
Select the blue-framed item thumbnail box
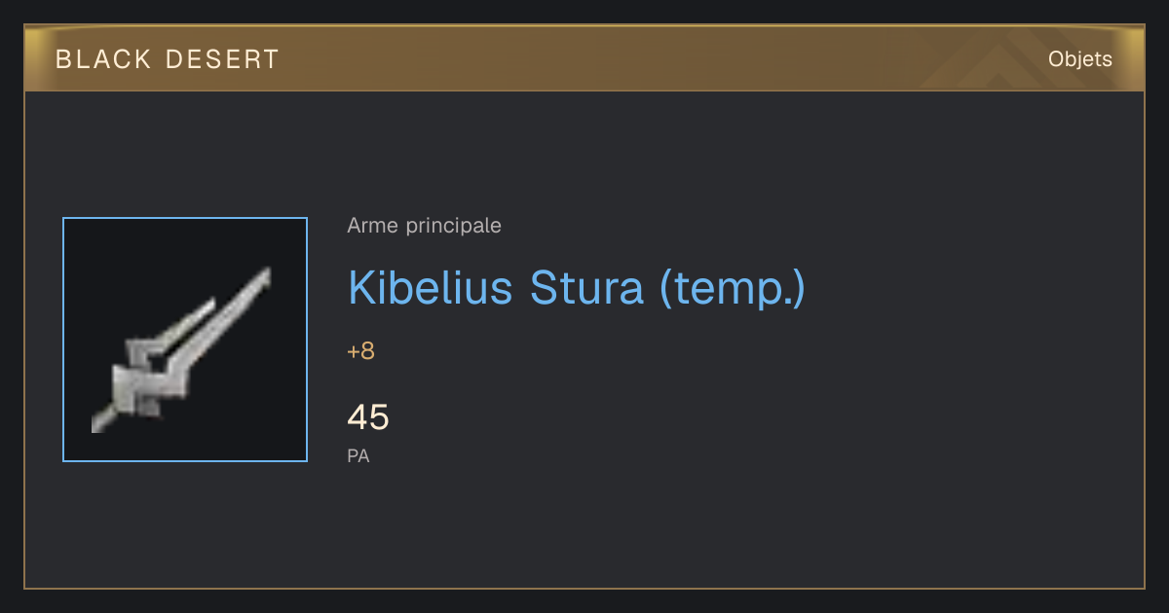(185, 340)
